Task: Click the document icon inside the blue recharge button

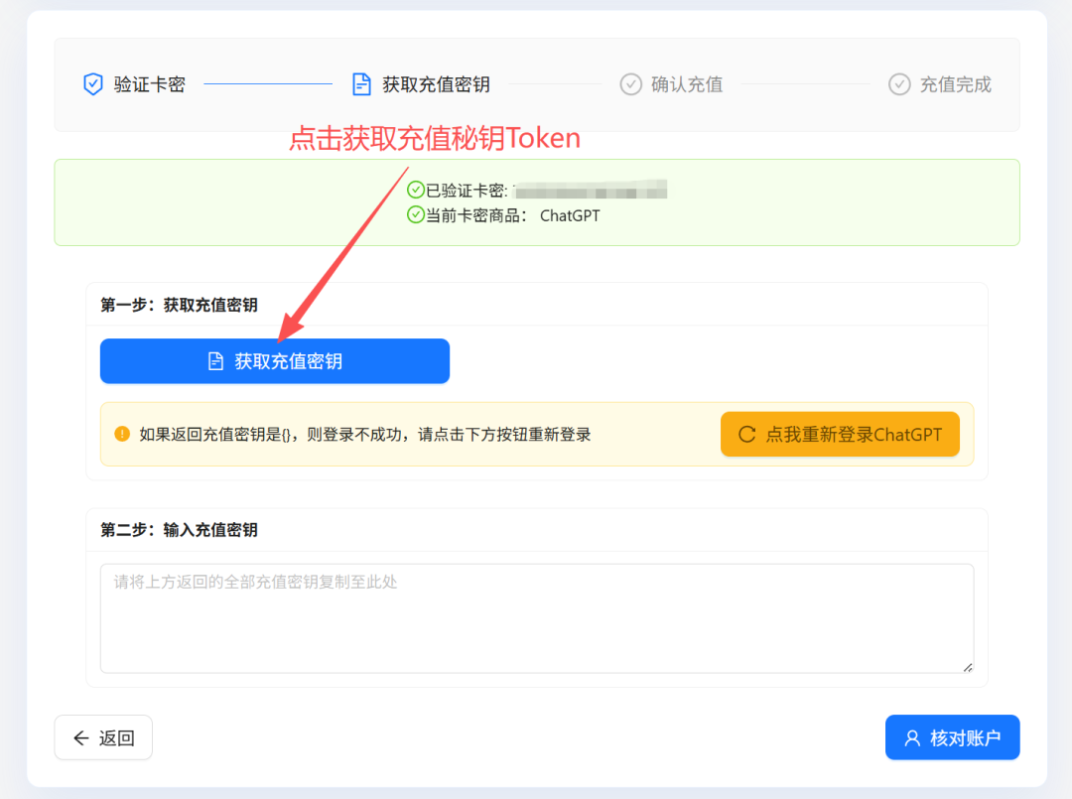Action: [x=216, y=360]
